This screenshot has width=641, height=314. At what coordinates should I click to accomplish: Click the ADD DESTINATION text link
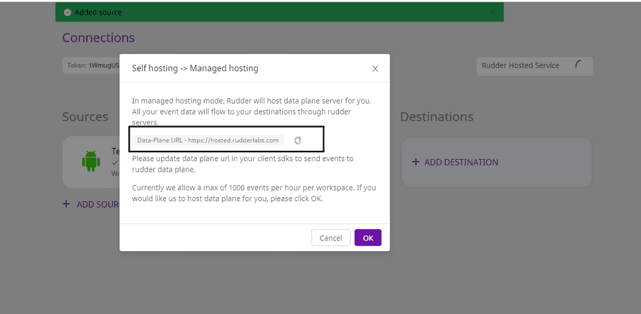(461, 162)
